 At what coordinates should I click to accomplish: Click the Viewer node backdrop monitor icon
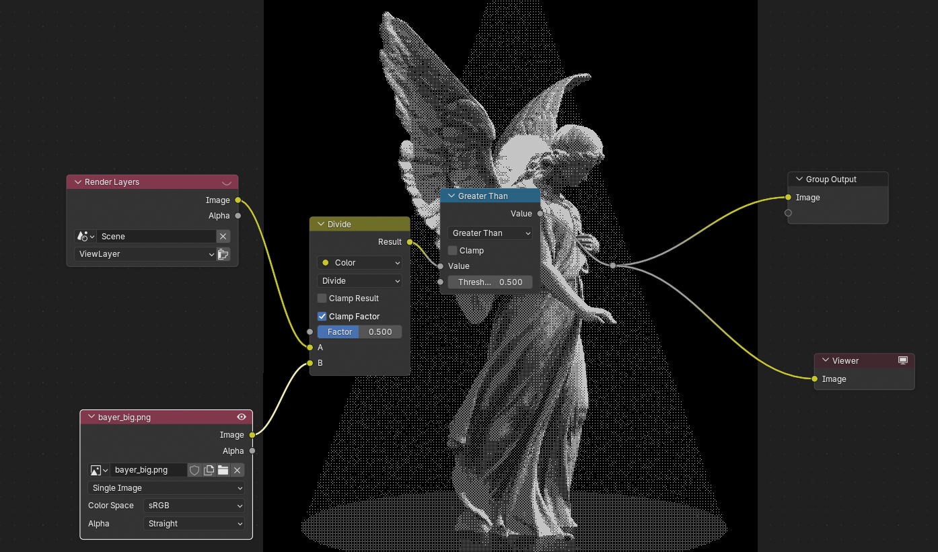click(903, 360)
